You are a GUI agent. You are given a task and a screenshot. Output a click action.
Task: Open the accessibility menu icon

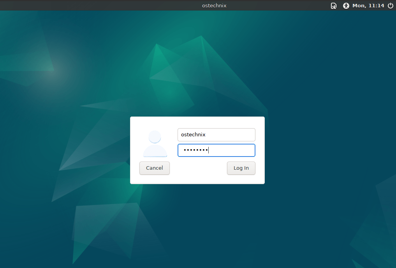[346, 5]
